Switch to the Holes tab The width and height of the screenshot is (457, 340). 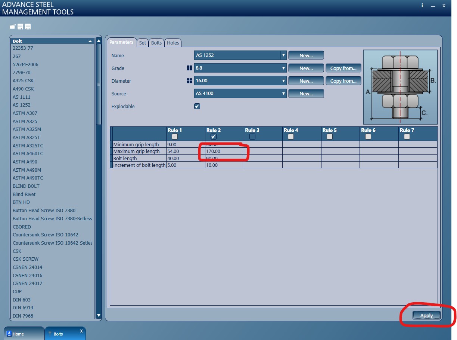click(173, 43)
